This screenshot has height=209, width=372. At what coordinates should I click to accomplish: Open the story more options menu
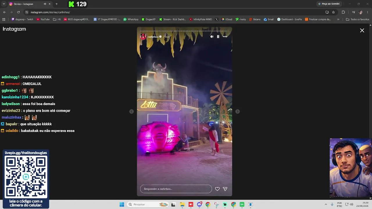click(225, 37)
